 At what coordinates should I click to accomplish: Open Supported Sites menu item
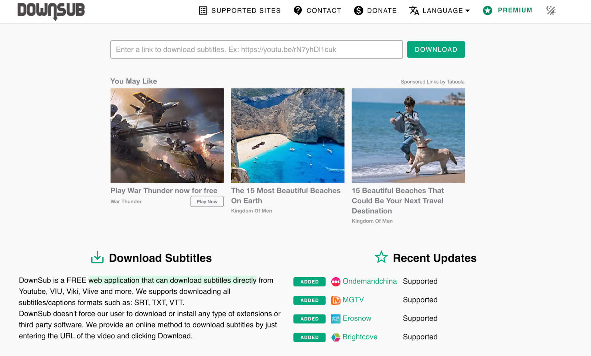246,10
